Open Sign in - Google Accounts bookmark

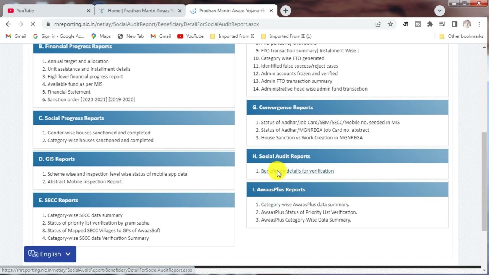(x=58, y=36)
